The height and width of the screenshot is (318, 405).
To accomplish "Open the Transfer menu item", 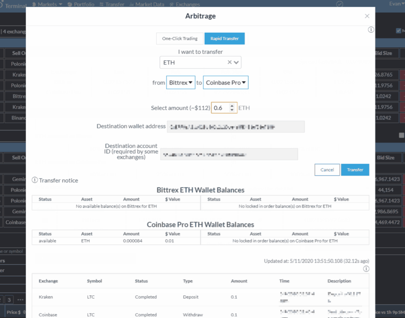I will [x=112, y=4].
